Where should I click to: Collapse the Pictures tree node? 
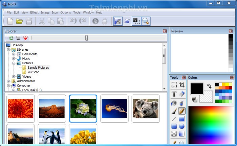click(14, 63)
